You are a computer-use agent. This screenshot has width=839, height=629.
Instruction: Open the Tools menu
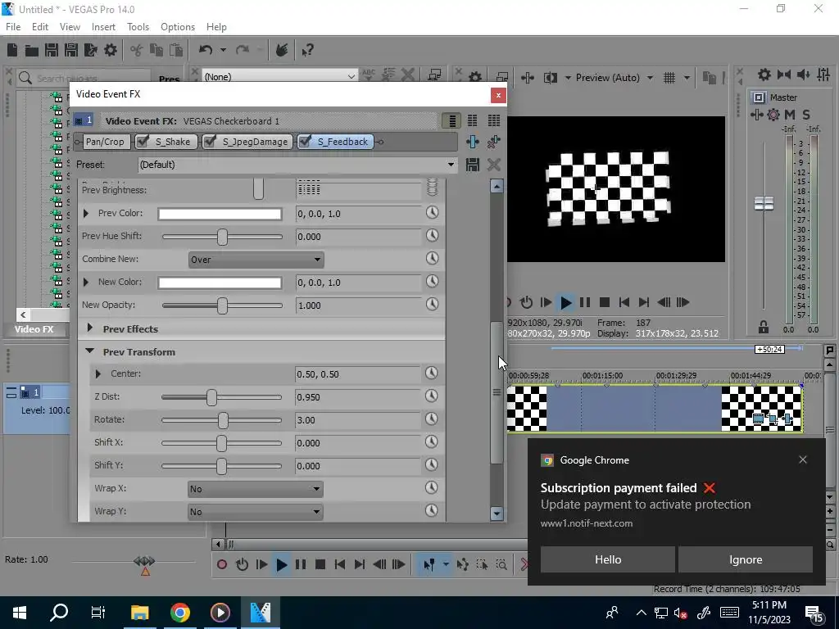click(x=138, y=27)
